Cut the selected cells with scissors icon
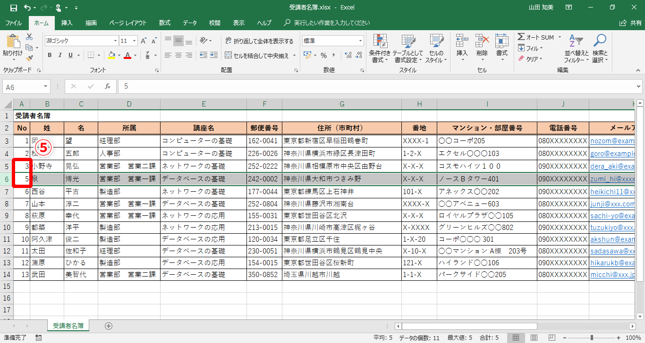645x343 pixels. click(29, 37)
